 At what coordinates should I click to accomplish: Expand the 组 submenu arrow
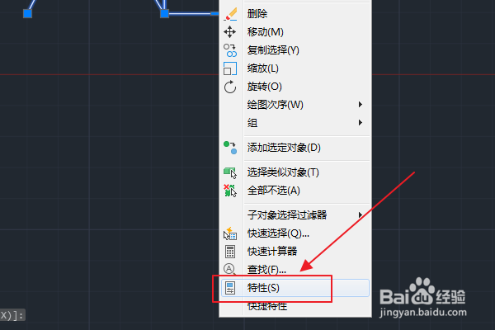(x=361, y=123)
